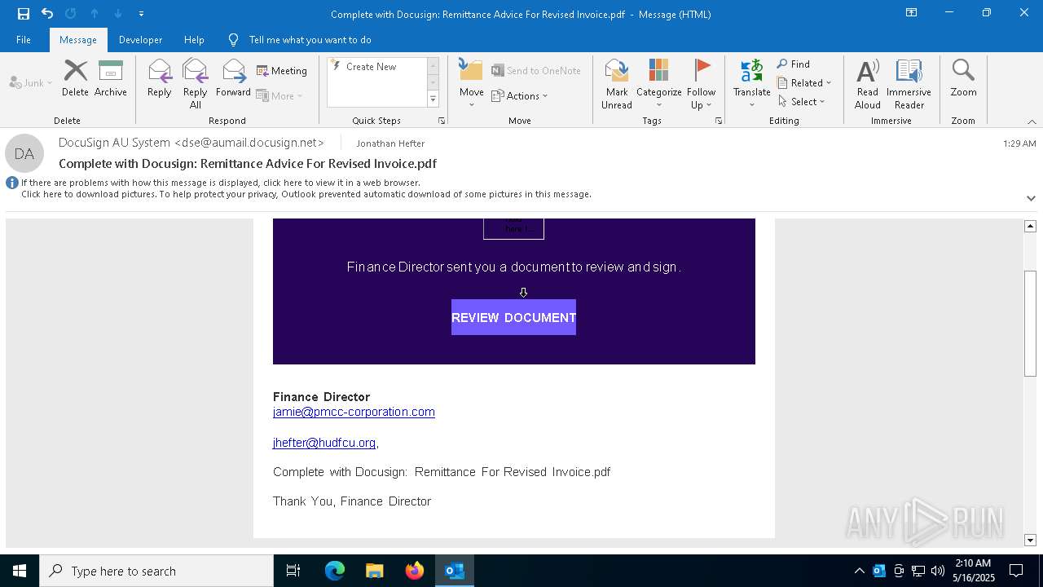Click info bar to download pictures
This screenshot has width=1043, height=587.
click(306, 194)
